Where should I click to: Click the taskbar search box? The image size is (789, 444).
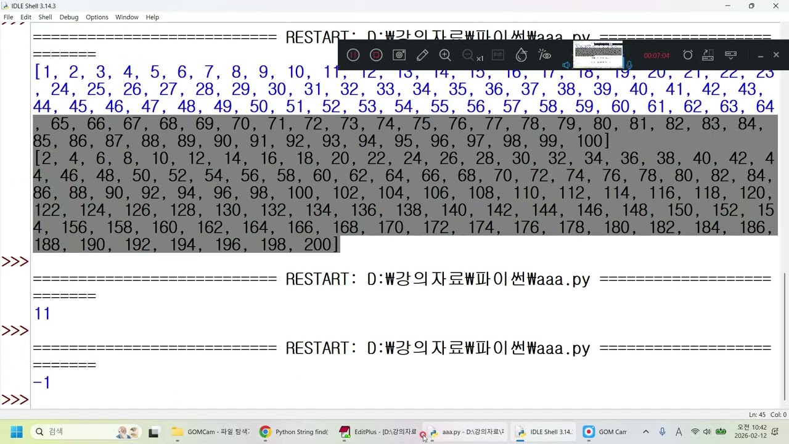point(86,432)
